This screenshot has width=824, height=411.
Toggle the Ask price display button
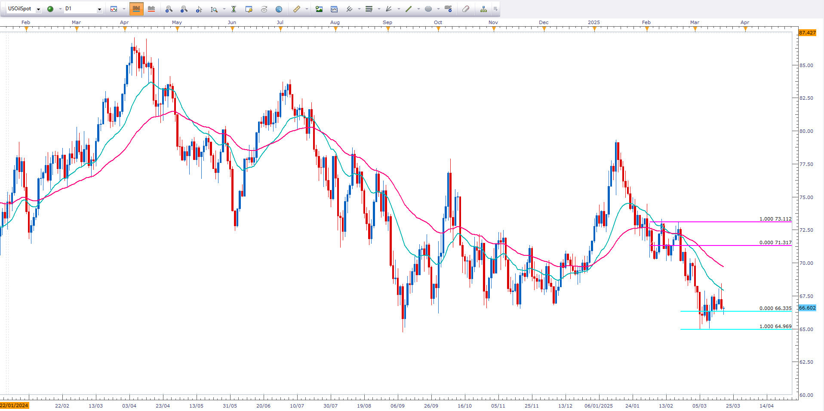(151, 9)
